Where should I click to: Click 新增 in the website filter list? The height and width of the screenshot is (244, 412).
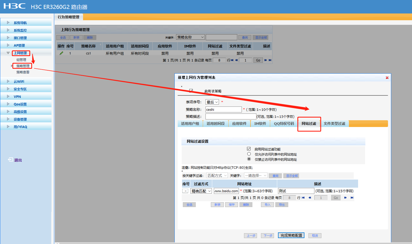217,205
